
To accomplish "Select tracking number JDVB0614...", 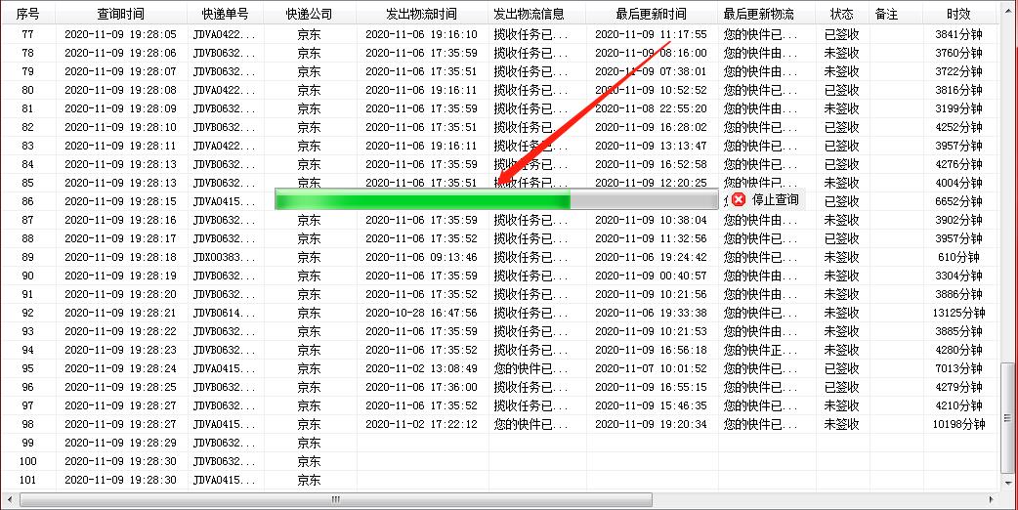I will pyautogui.click(x=225, y=314).
